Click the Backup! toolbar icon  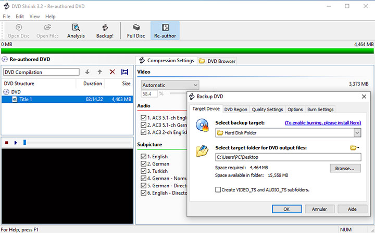point(105,31)
